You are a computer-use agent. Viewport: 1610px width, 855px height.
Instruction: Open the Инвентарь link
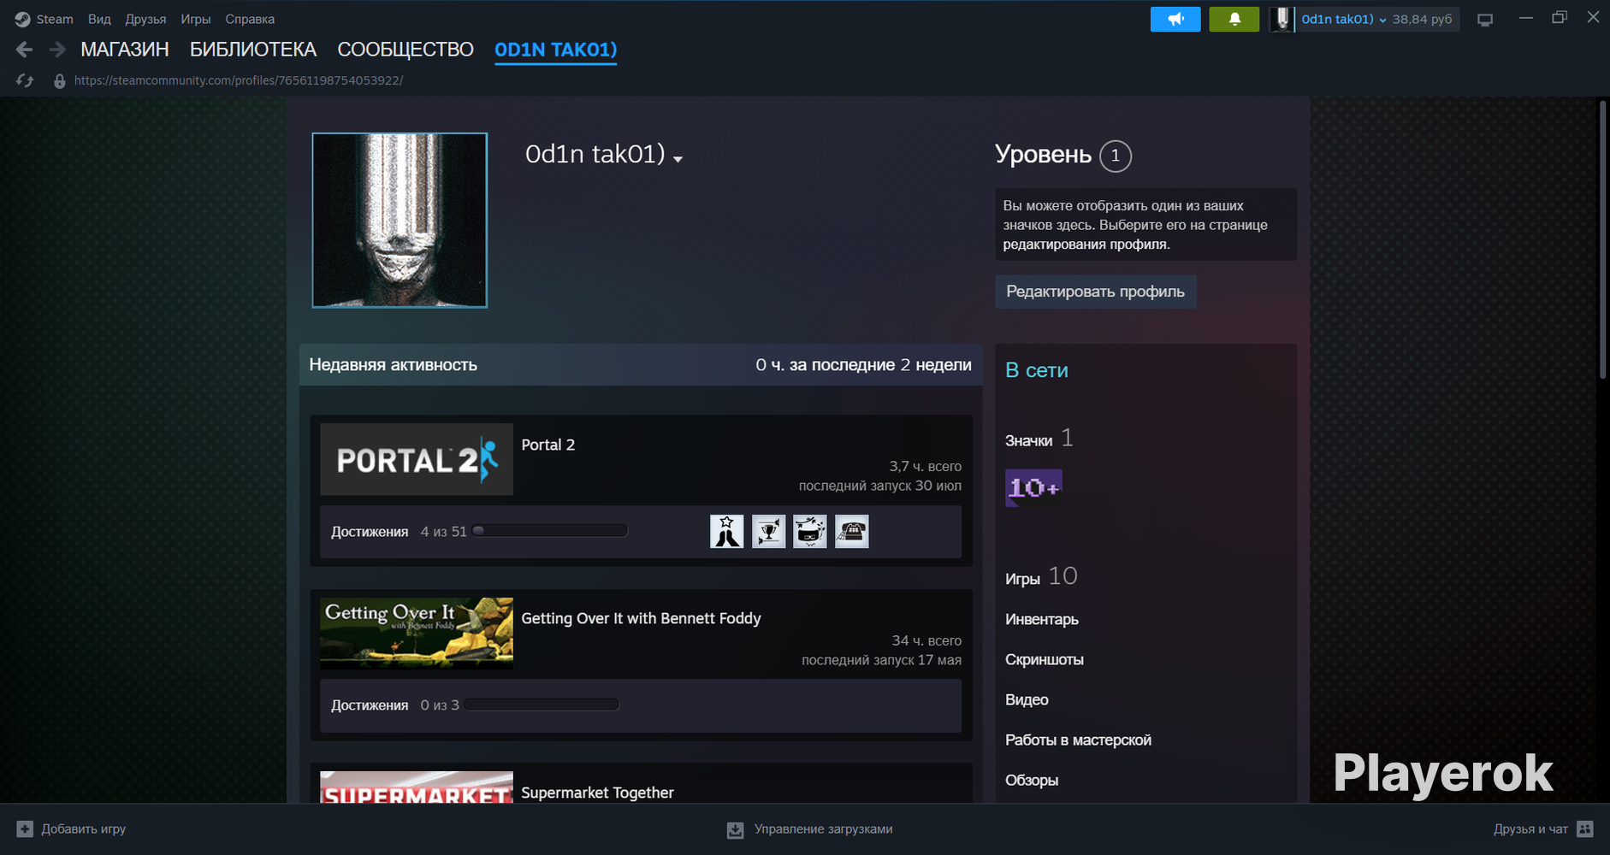pos(1042,619)
